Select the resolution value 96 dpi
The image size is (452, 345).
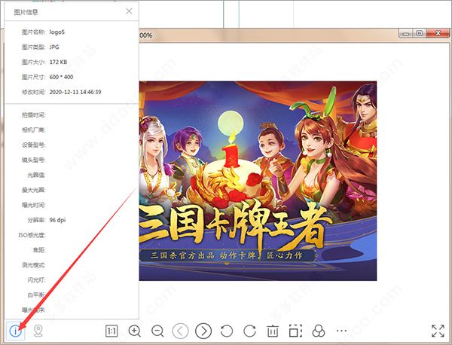pos(58,220)
